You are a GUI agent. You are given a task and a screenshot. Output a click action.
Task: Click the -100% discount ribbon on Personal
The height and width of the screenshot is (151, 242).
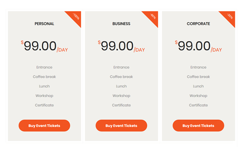[x=75, y=17]
